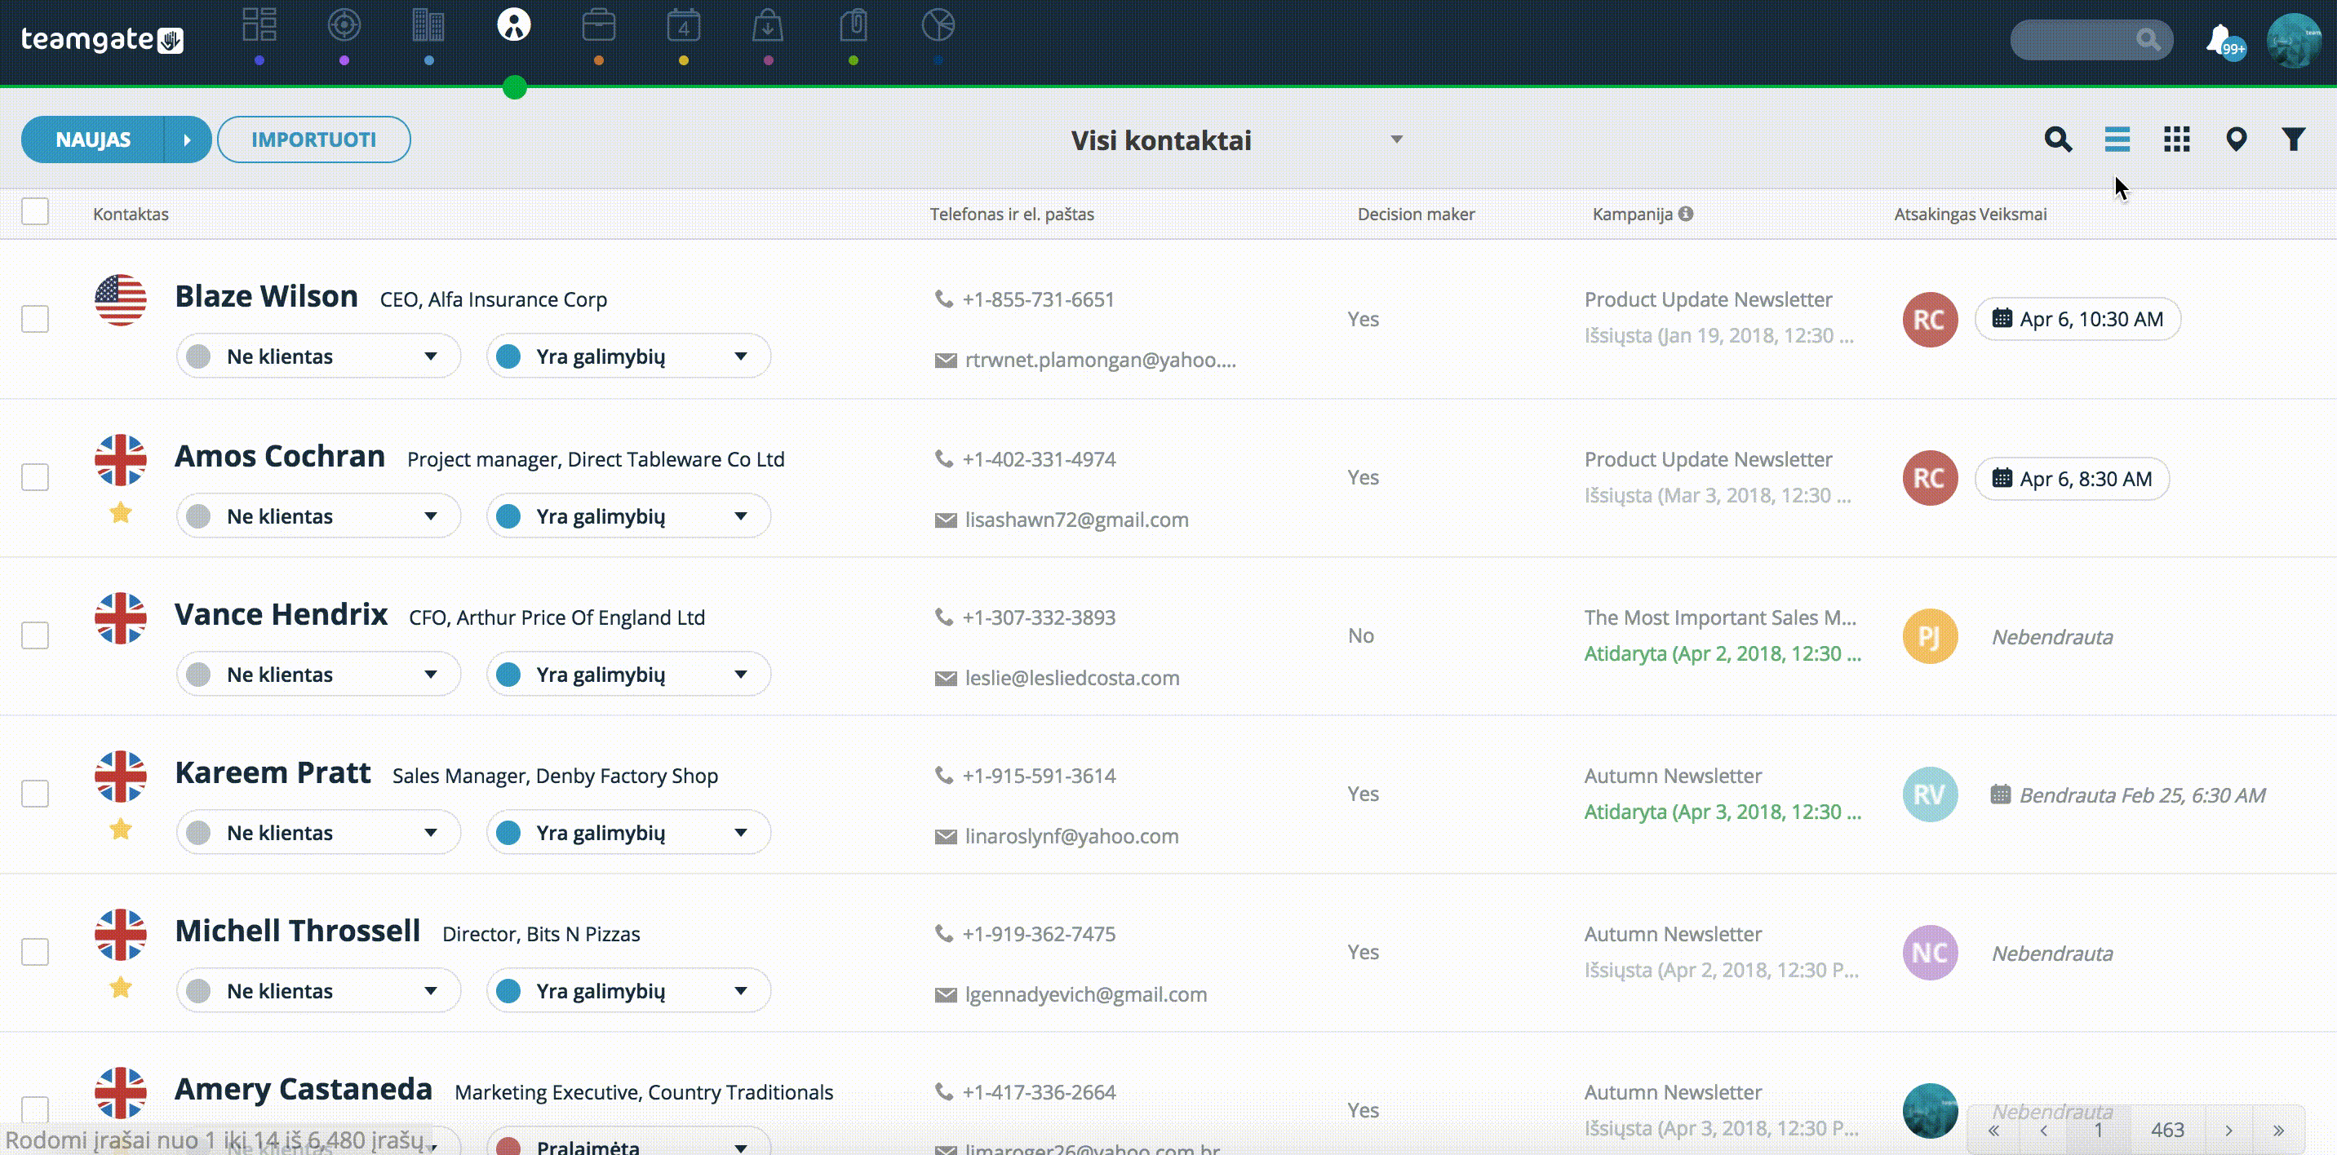Open Blaze Wilson's Apr 6, 10:30 AM activity
The height and width of the screenshot is (1155, 2337).
2078,319
